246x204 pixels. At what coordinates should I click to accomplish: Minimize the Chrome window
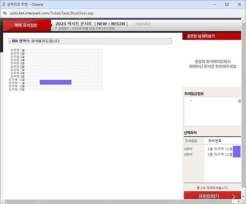tap(214, 4)
